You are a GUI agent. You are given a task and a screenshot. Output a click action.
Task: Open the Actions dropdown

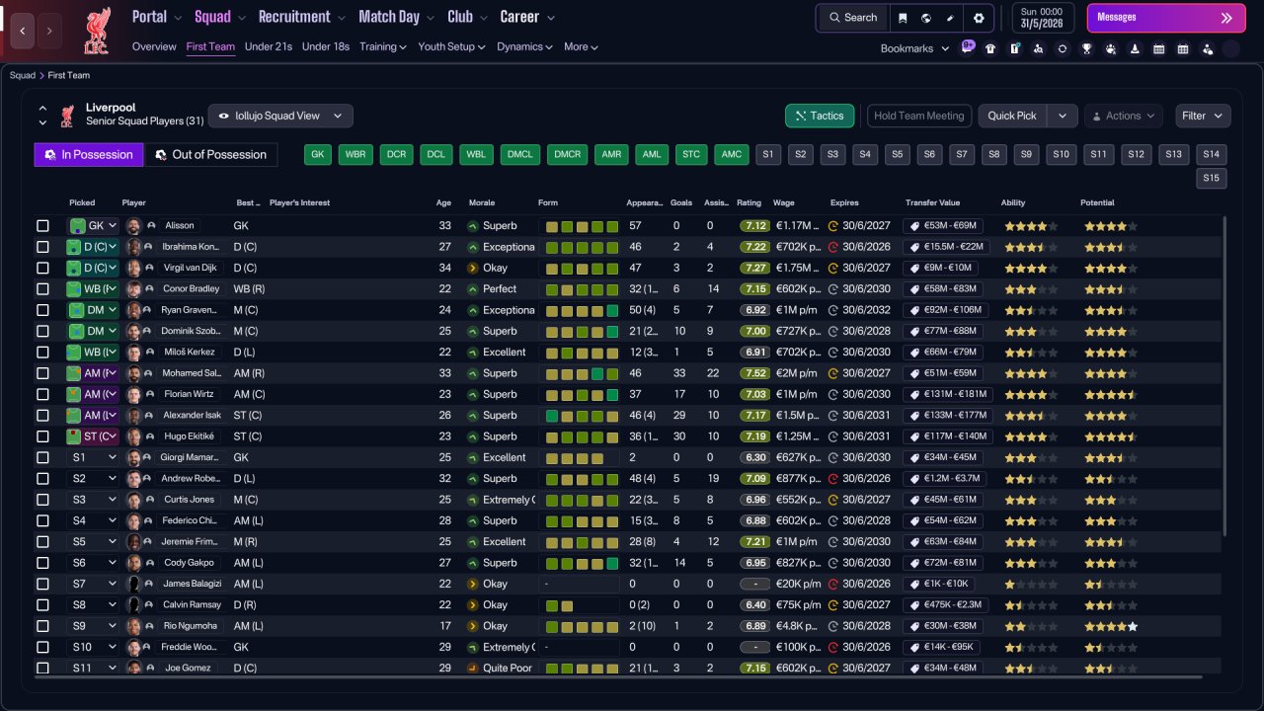tap(1124, 116)
